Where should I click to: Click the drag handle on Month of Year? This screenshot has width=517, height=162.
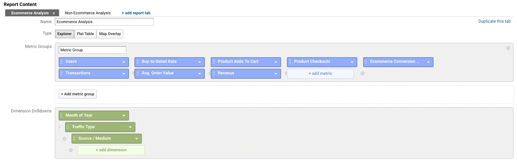coord(61,115)
